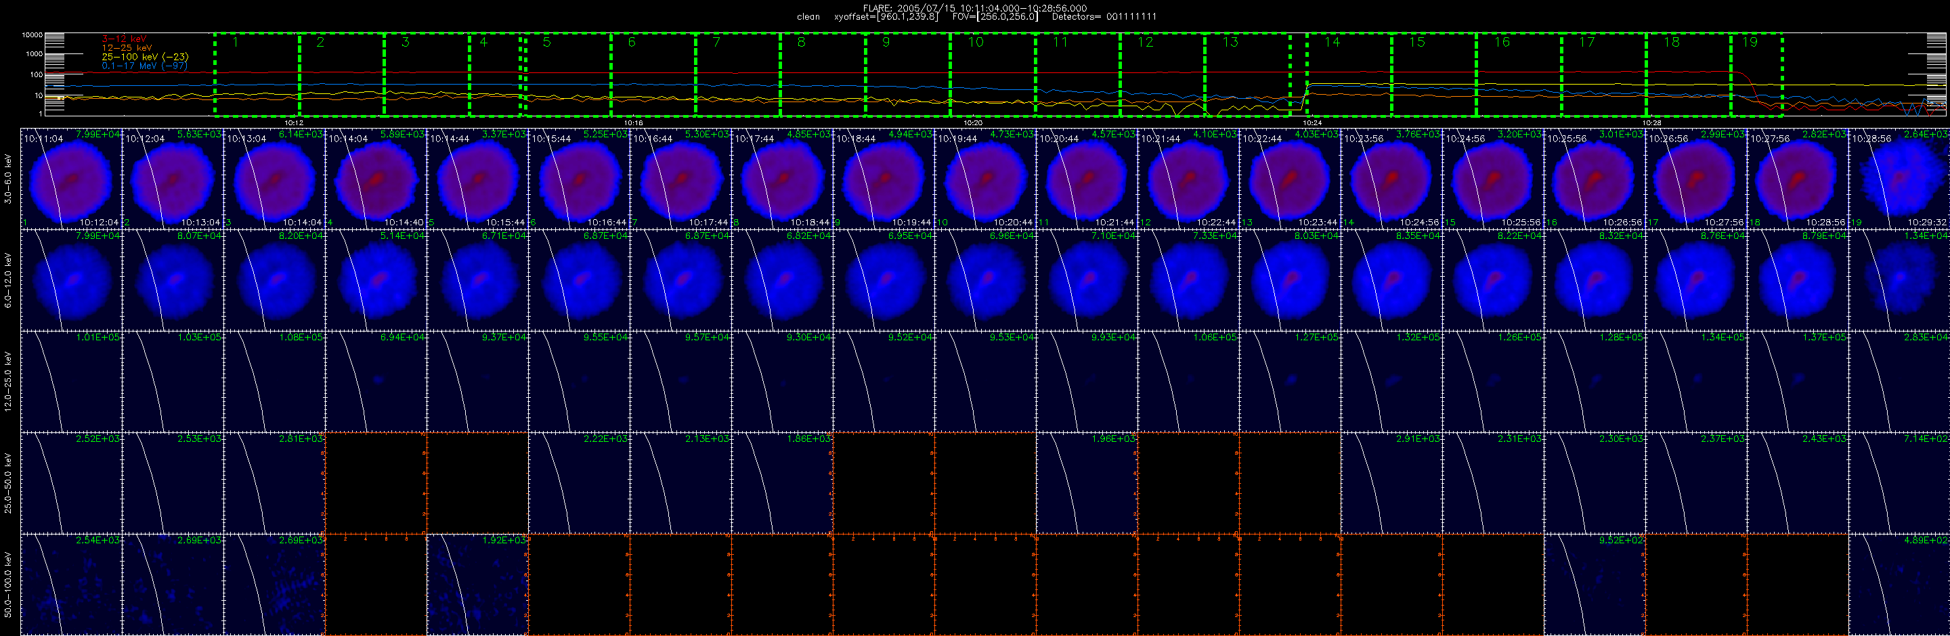Click the '10:29:32' end time label
The image size is (1950, 636).
(x=1927, y=223)
